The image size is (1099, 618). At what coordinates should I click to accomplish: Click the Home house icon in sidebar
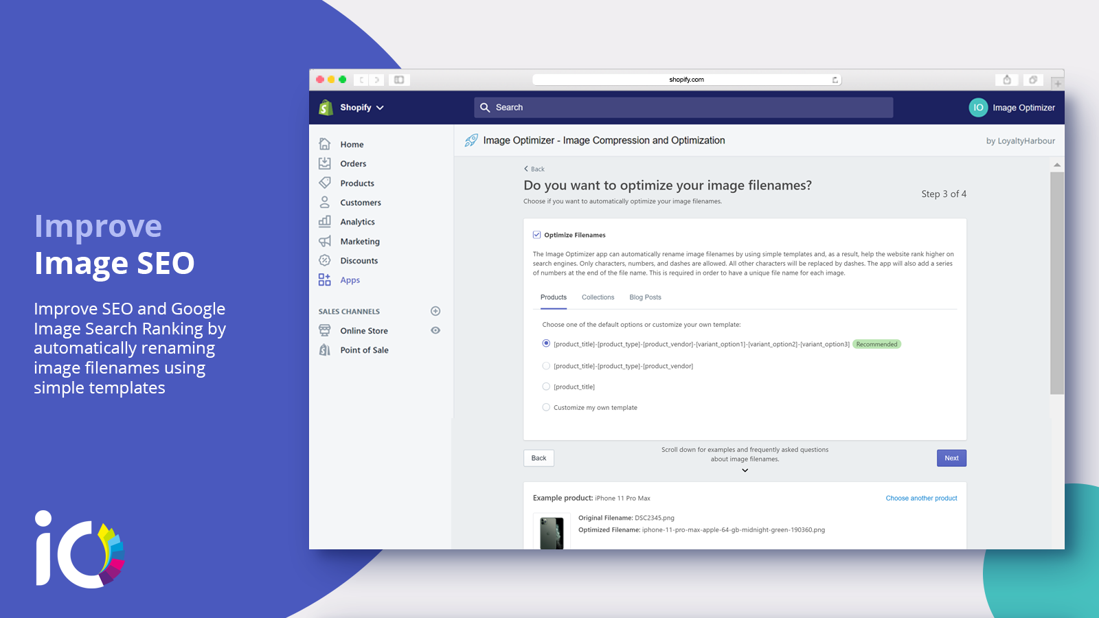coord(325,144)
